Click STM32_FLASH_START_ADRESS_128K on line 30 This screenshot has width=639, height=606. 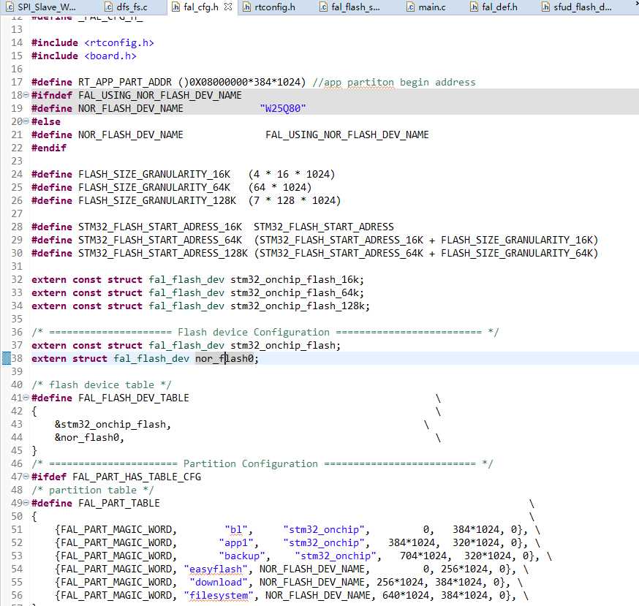163,253
